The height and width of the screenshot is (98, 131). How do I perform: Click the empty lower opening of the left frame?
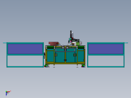pyautogui.click(x=25, y=61)
